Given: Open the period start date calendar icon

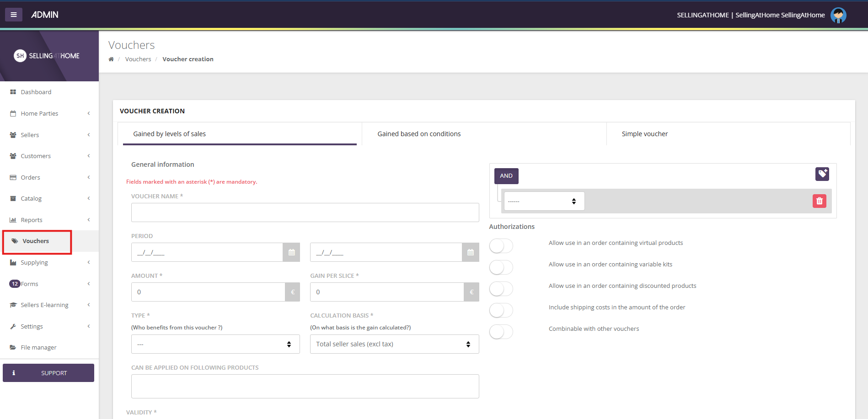Looking at the screenshot, I should tap(291, 252).
